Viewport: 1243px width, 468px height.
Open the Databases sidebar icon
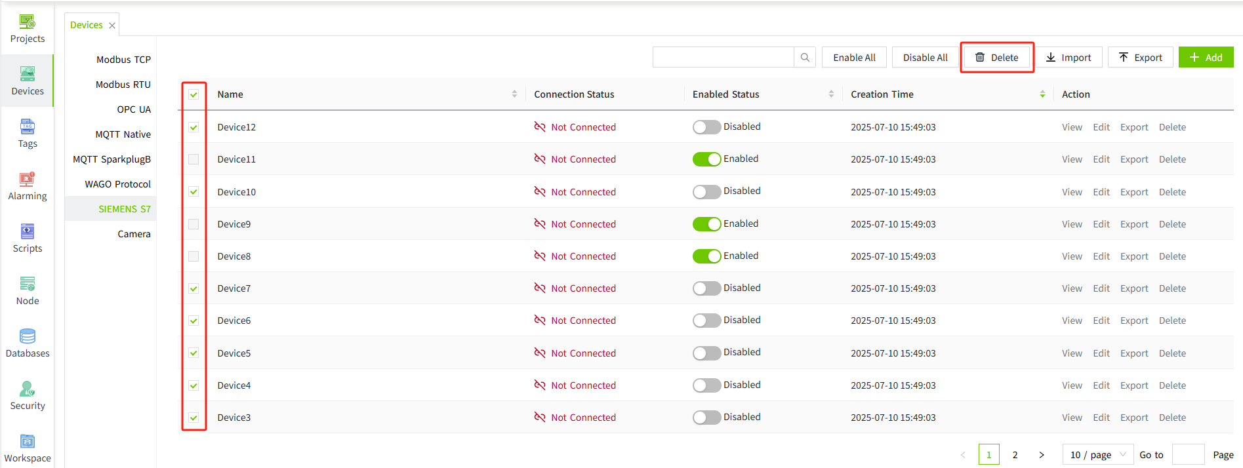pyautogui.click(x=28, y=336)
